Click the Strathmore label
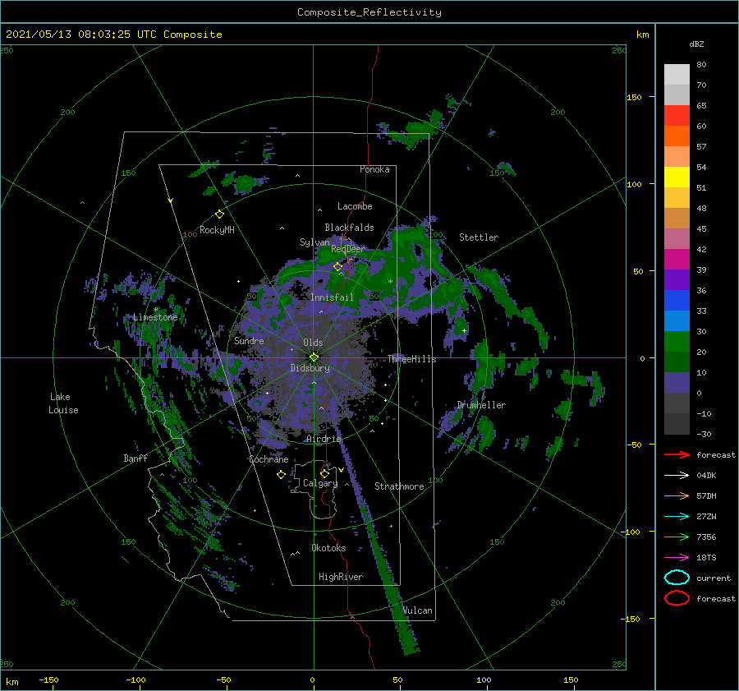This screenshot has width=739, height=691. (x=399, y=486)
